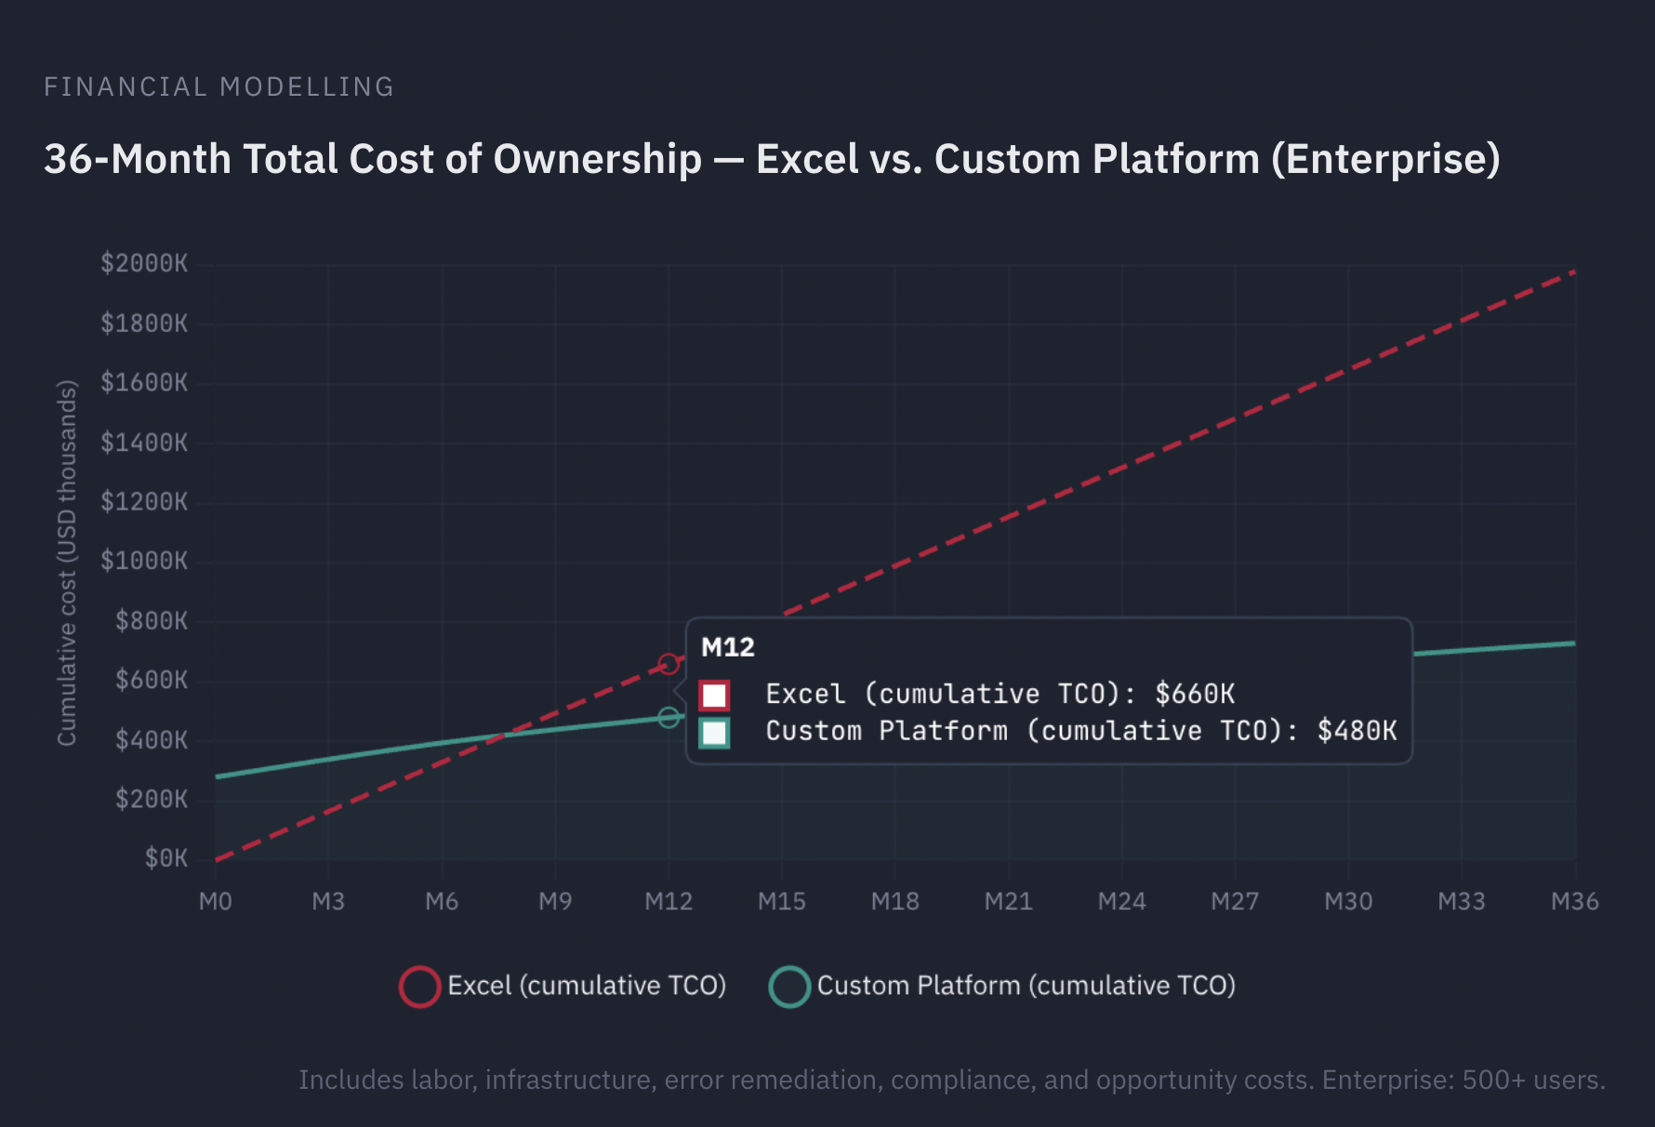The width and height of the screenshot is (1655, 1127).
Task: Click the M36 axis label
Action: coord(1576,901)
